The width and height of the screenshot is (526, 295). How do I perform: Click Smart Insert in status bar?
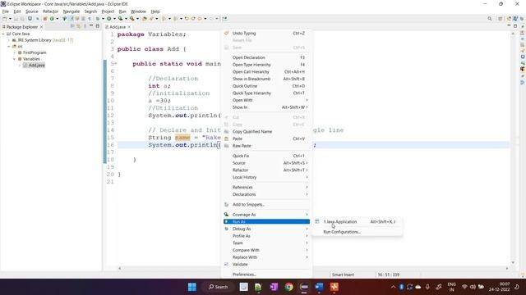point(343,275)
